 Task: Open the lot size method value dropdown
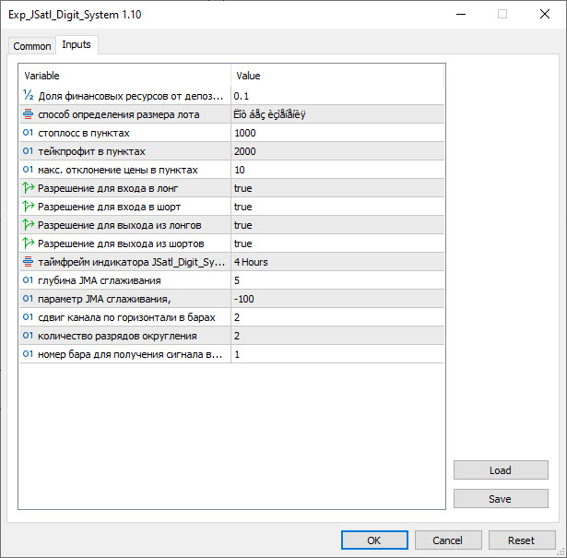pos(337,114)
